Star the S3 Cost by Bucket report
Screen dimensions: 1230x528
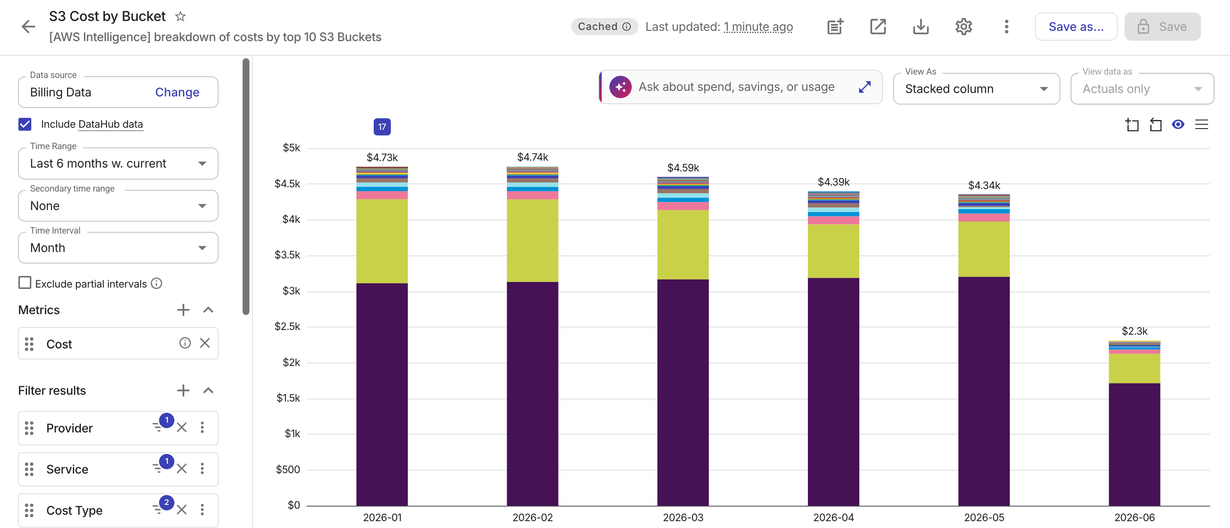coord(180,16)
